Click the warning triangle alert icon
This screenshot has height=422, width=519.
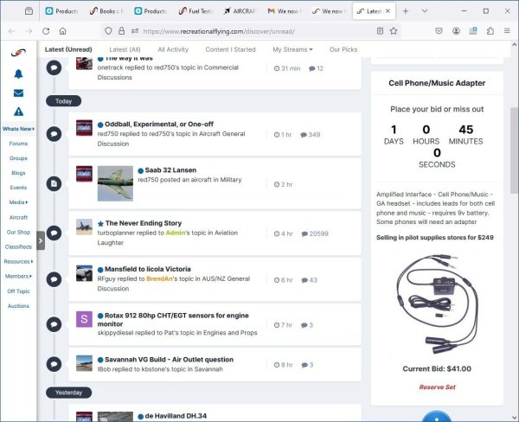click(18, 112)
